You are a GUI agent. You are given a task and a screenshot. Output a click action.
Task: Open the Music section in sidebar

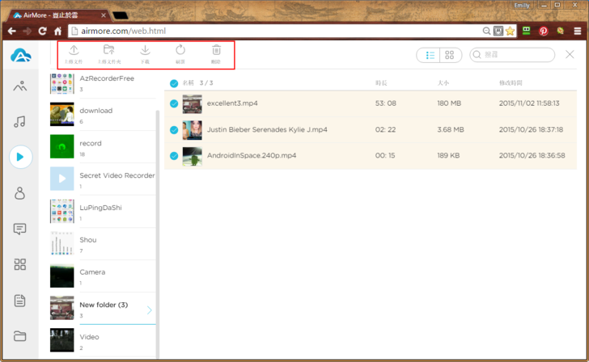[20, 121]
